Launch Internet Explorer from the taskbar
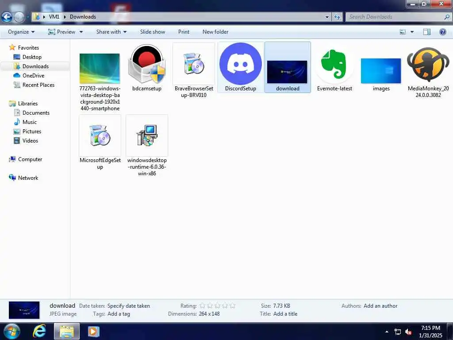 (39, 331)
